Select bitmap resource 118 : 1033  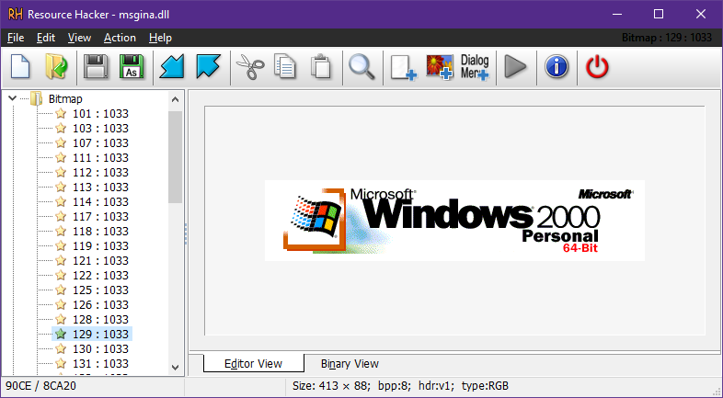pos(100,232)
